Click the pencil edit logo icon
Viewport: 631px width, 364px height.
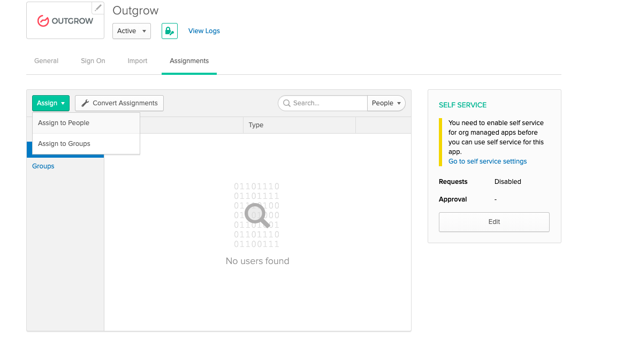click(98, 7)
